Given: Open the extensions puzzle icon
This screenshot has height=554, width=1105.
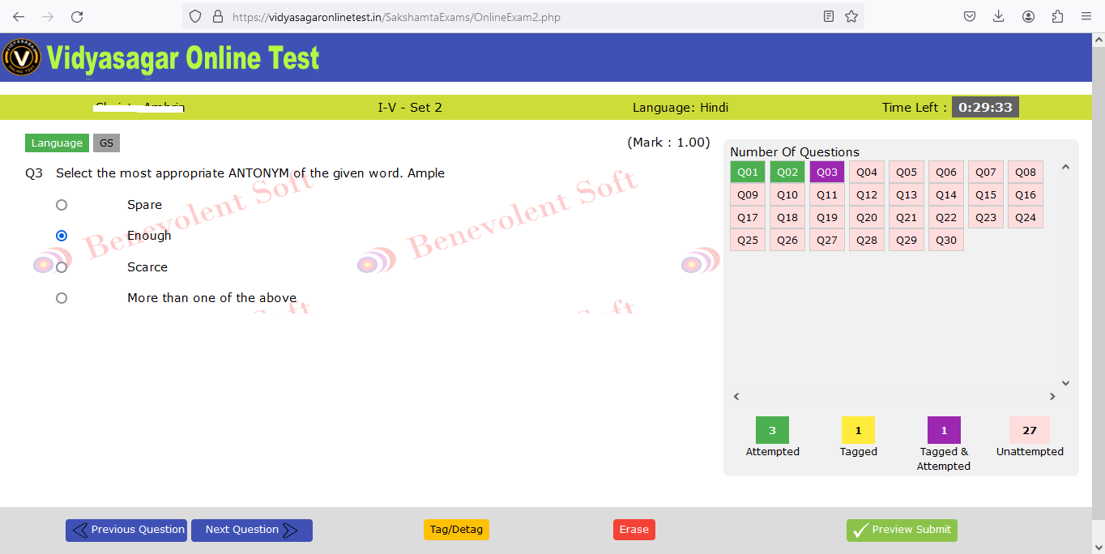Looking at the screenshot, I should click(1057, 16).
